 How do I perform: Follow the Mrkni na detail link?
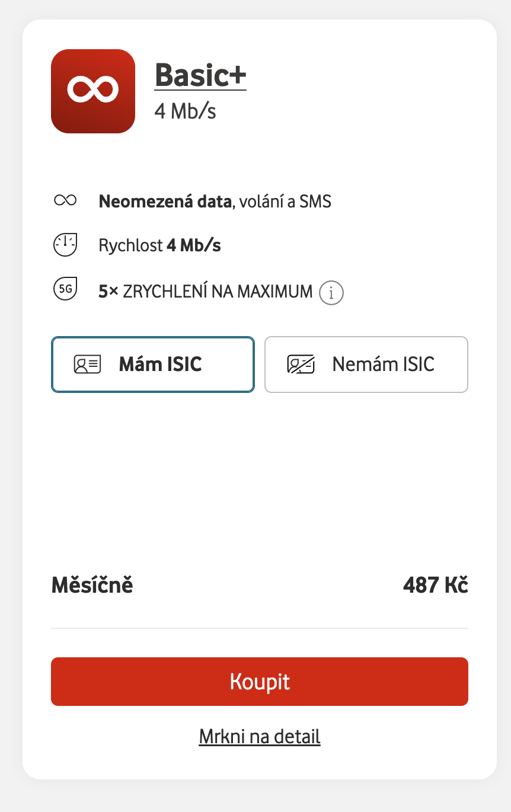(x=260, y=737)
